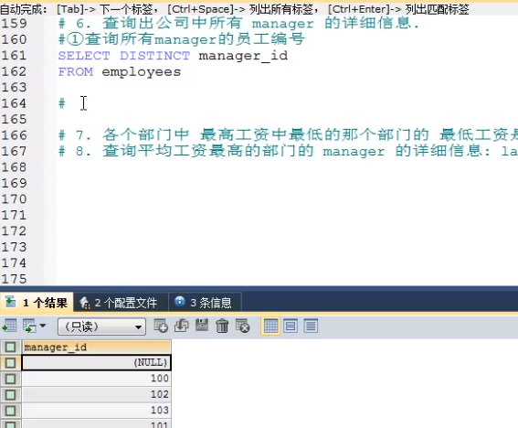Click the comment line 159 about manager 详细信息
This screenshot has height=428, width=518.
point(238,23)
